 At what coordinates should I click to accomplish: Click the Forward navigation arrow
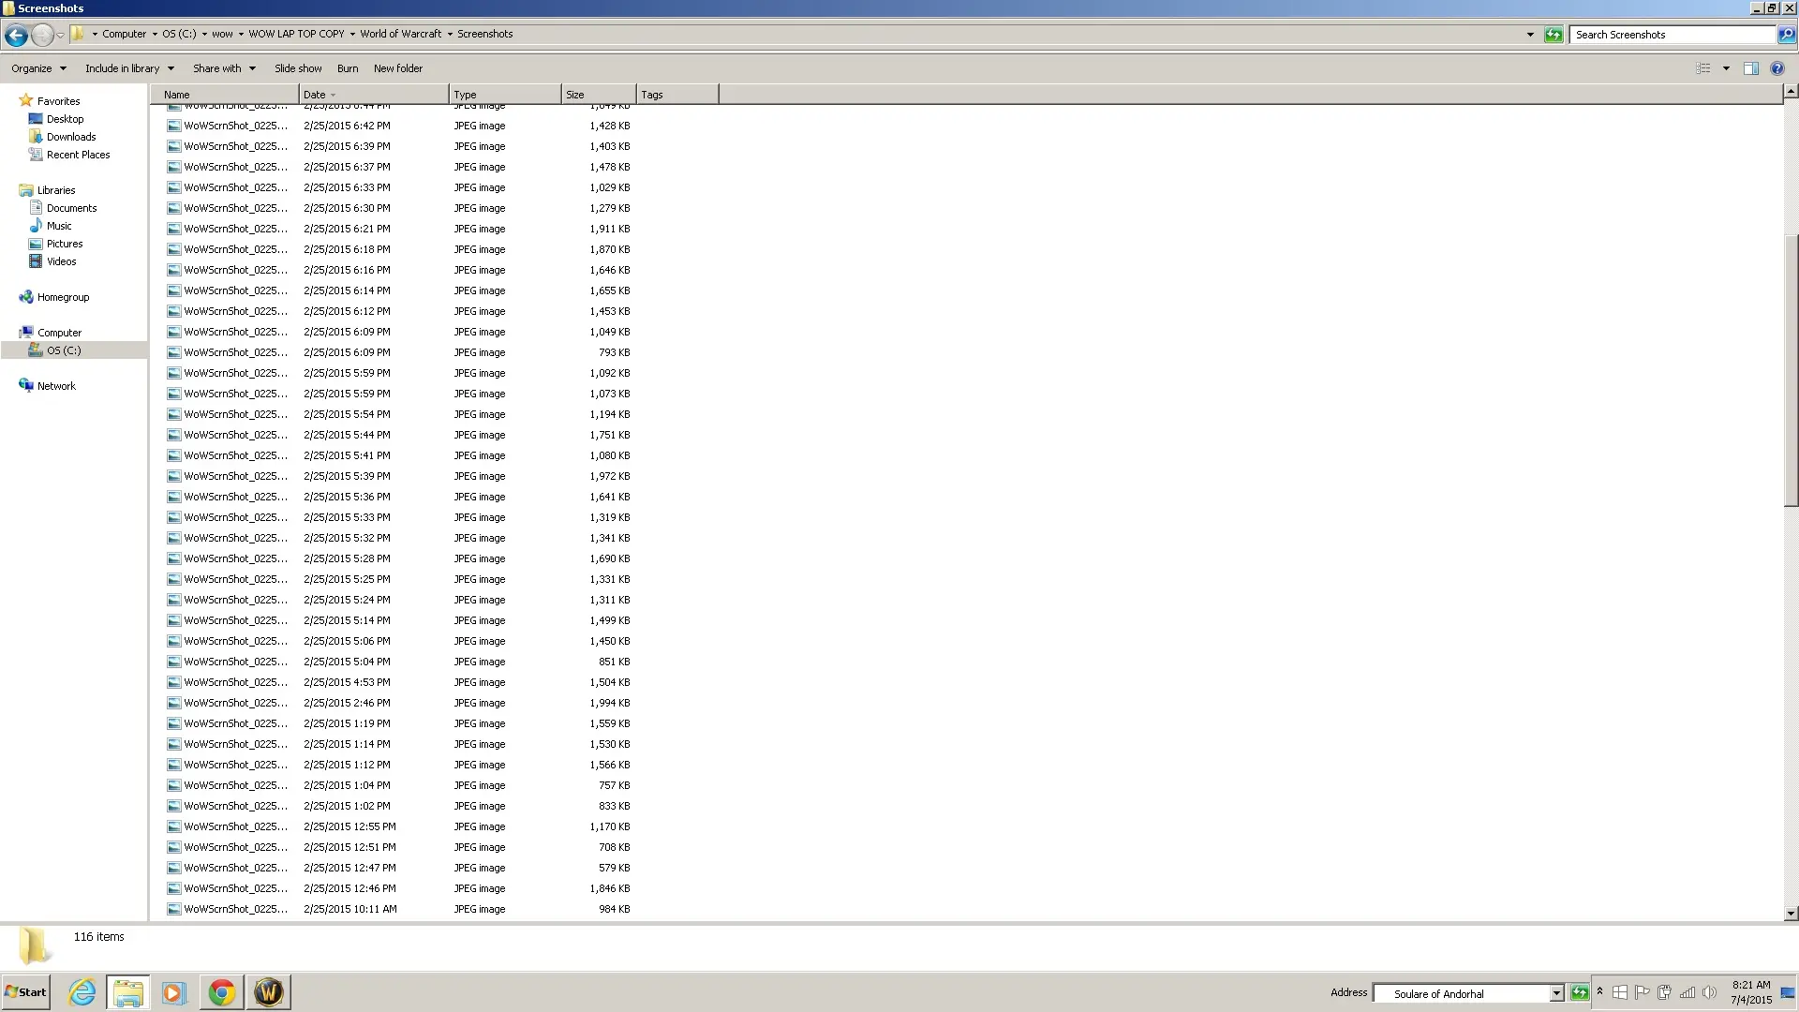click(x=42, y=35)
